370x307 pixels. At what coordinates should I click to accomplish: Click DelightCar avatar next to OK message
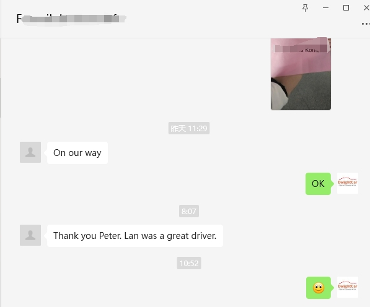pos(347,183)
